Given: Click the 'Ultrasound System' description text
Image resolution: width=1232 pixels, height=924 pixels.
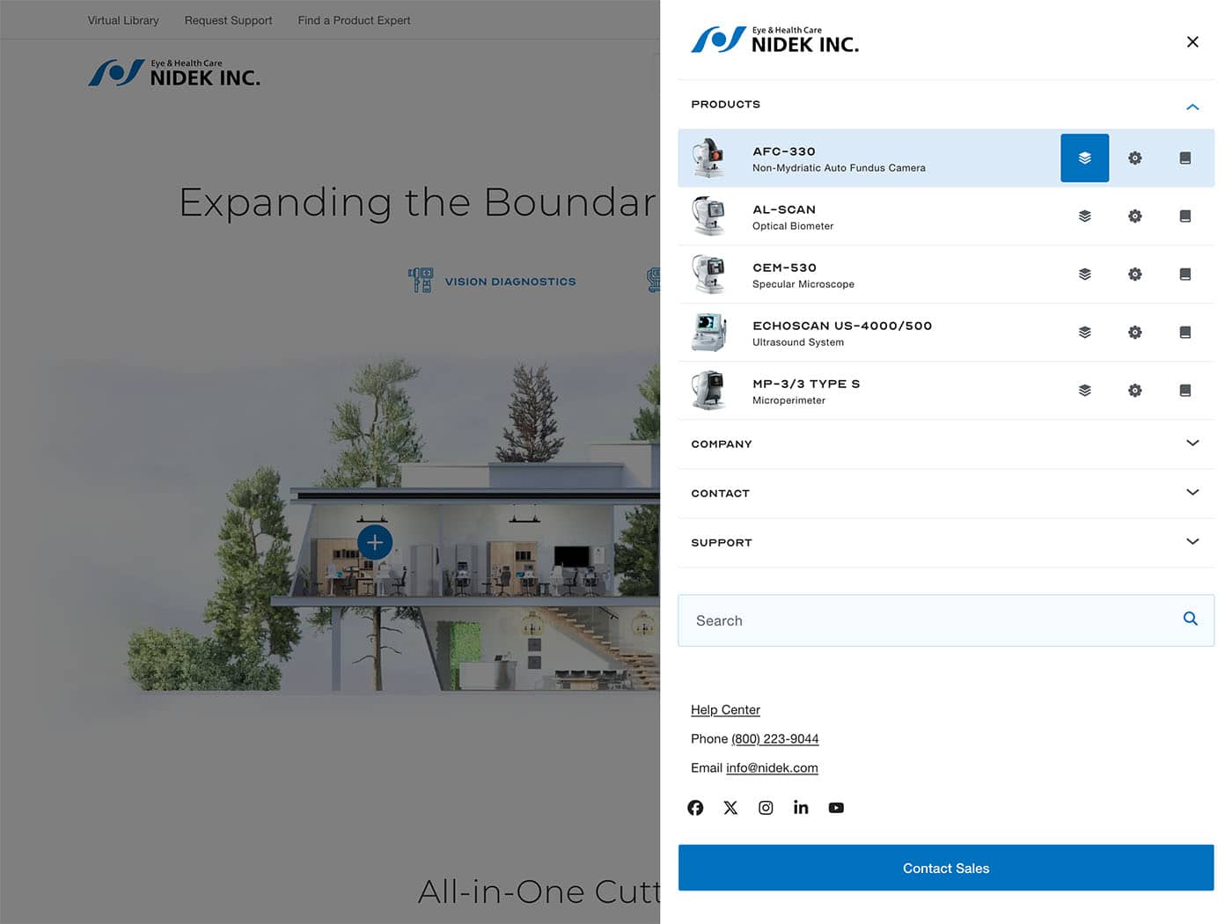Looking at the screenshot, I should 798,342.
